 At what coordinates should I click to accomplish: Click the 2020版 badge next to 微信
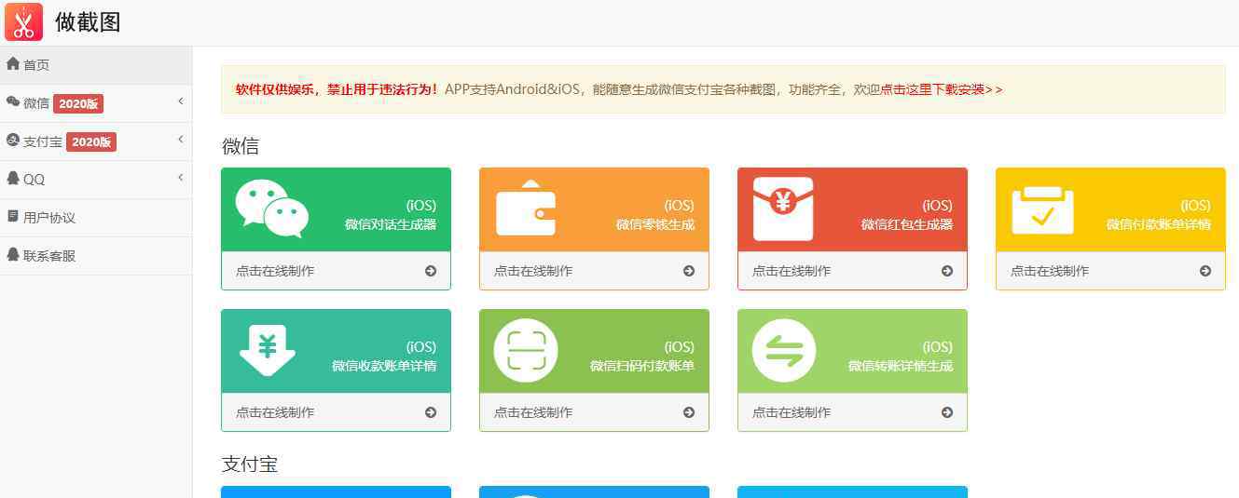[x=78, y=103]
